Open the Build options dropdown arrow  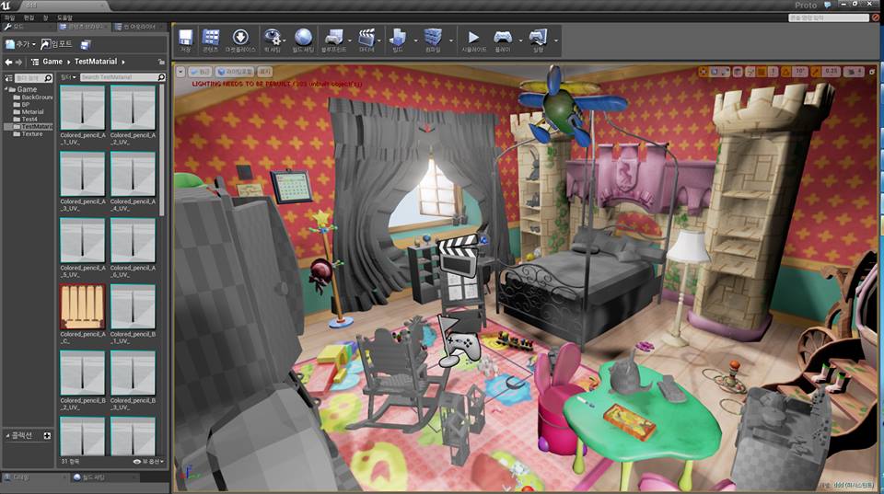pos(416,40)
